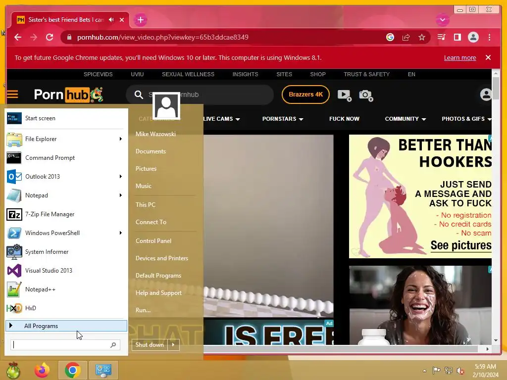This screenshot has width=507, height=380.
Task: Click the horizontal scrollbar right arrow
Action: click(x=488, y=349)
